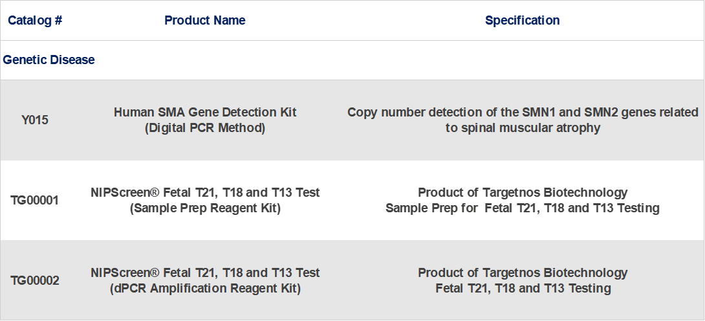Click catalog number TG00001
Image resolution: width=705 pixels, height=321 pixels.
click(35, 201)
